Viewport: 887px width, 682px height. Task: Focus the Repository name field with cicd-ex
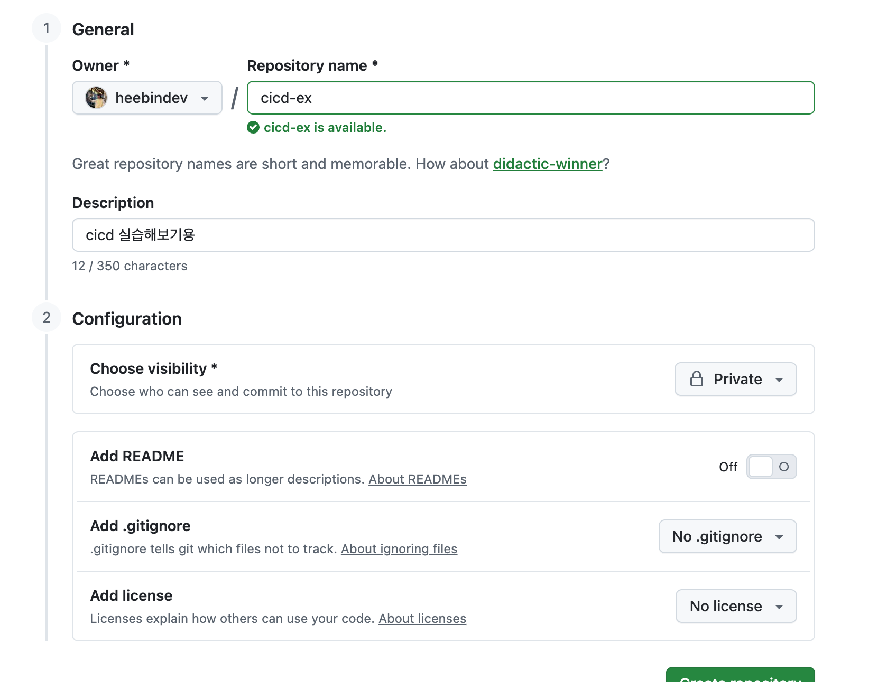[531, 98]
